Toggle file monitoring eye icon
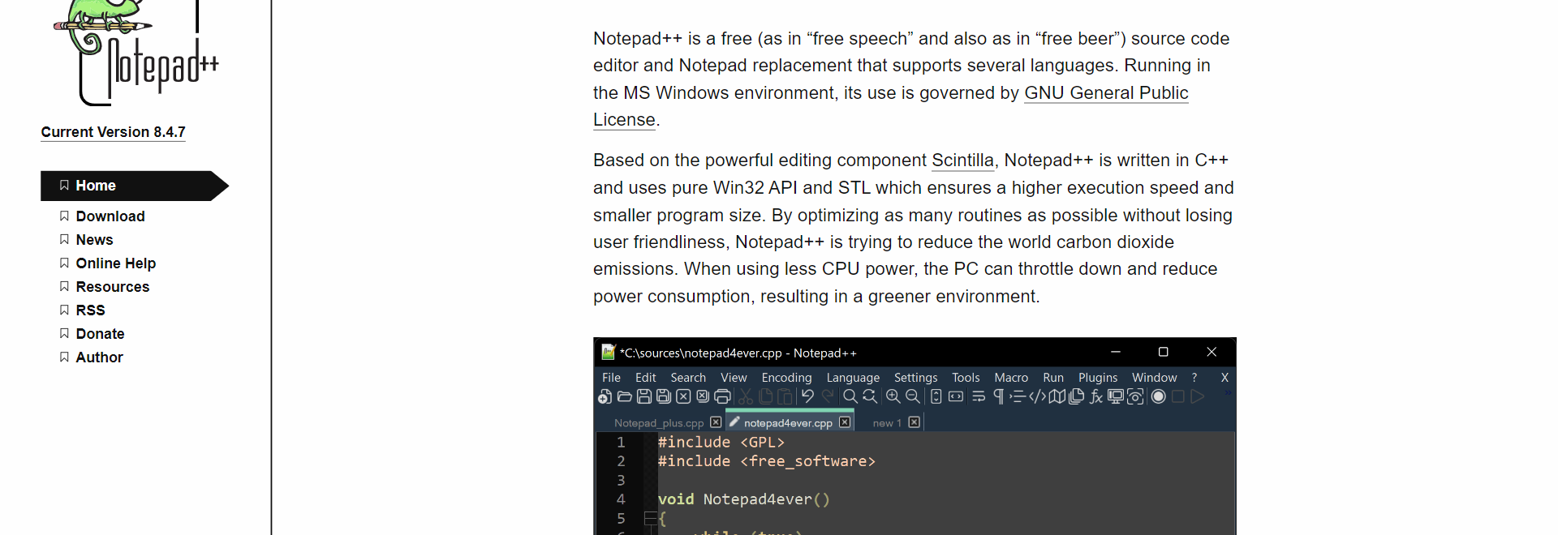 1135,396
